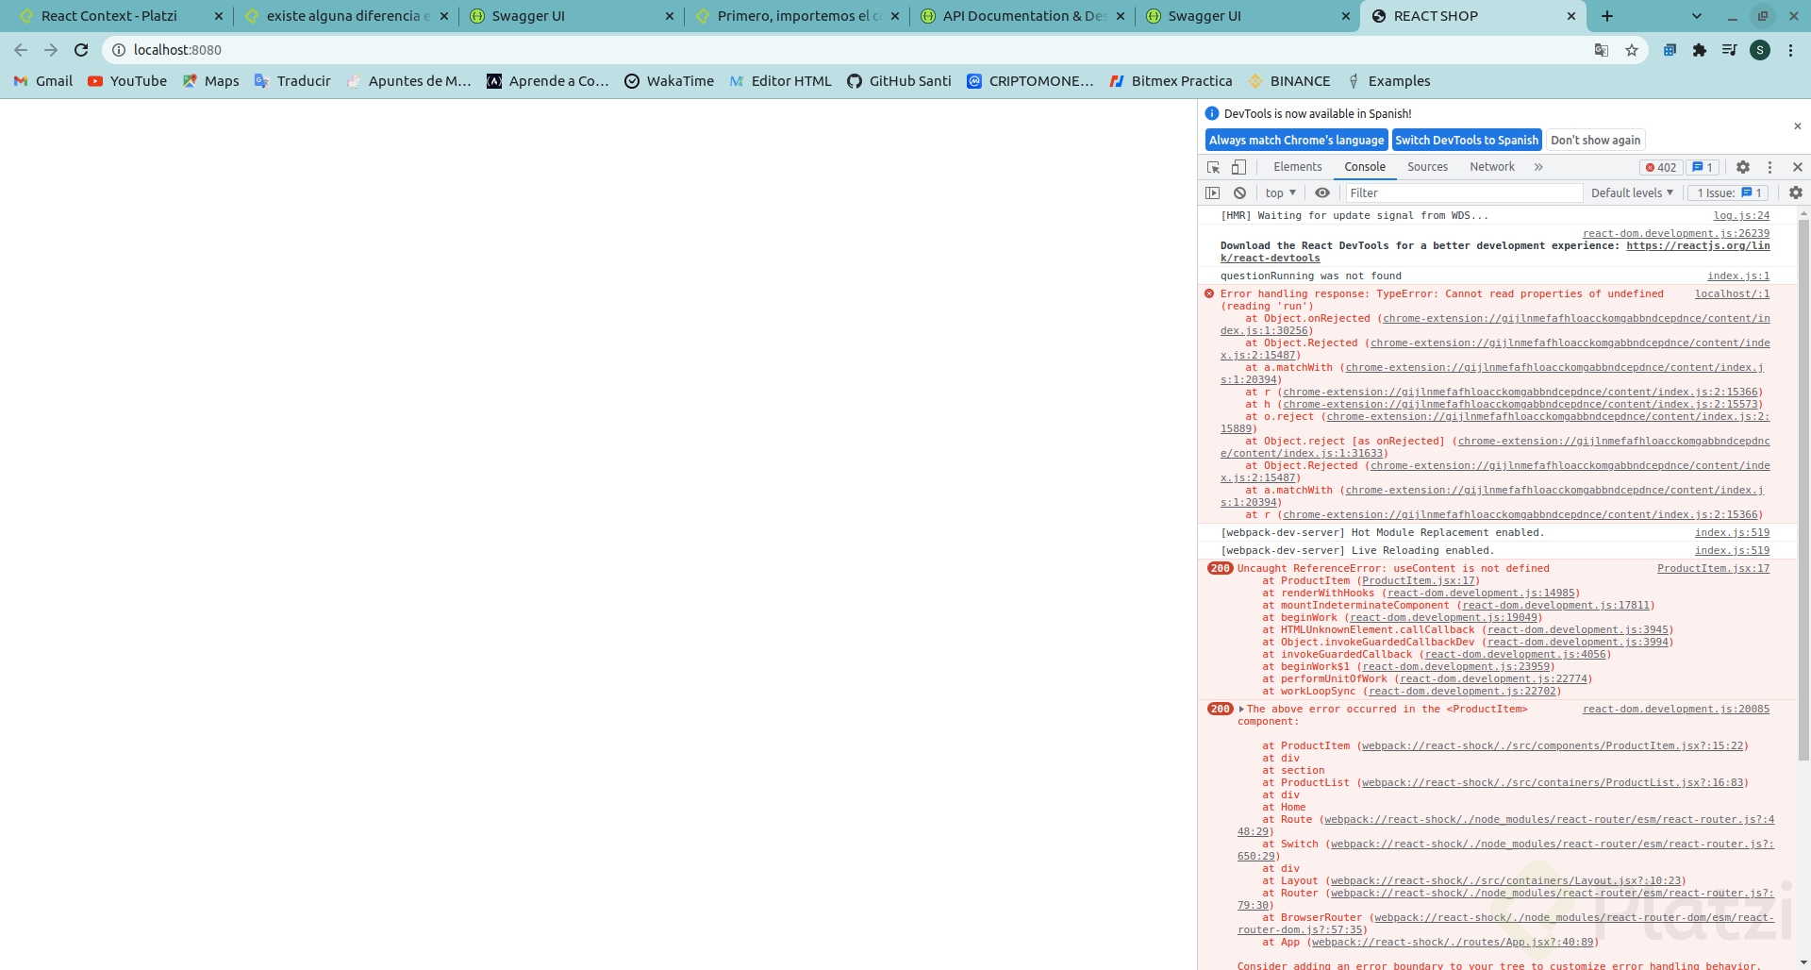
Task: Open Traducir bookmark
Action: [x=292, y=81]
